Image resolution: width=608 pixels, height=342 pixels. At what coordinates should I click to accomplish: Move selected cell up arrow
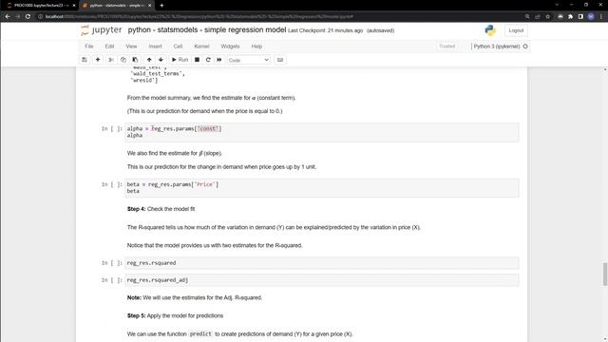149,60
